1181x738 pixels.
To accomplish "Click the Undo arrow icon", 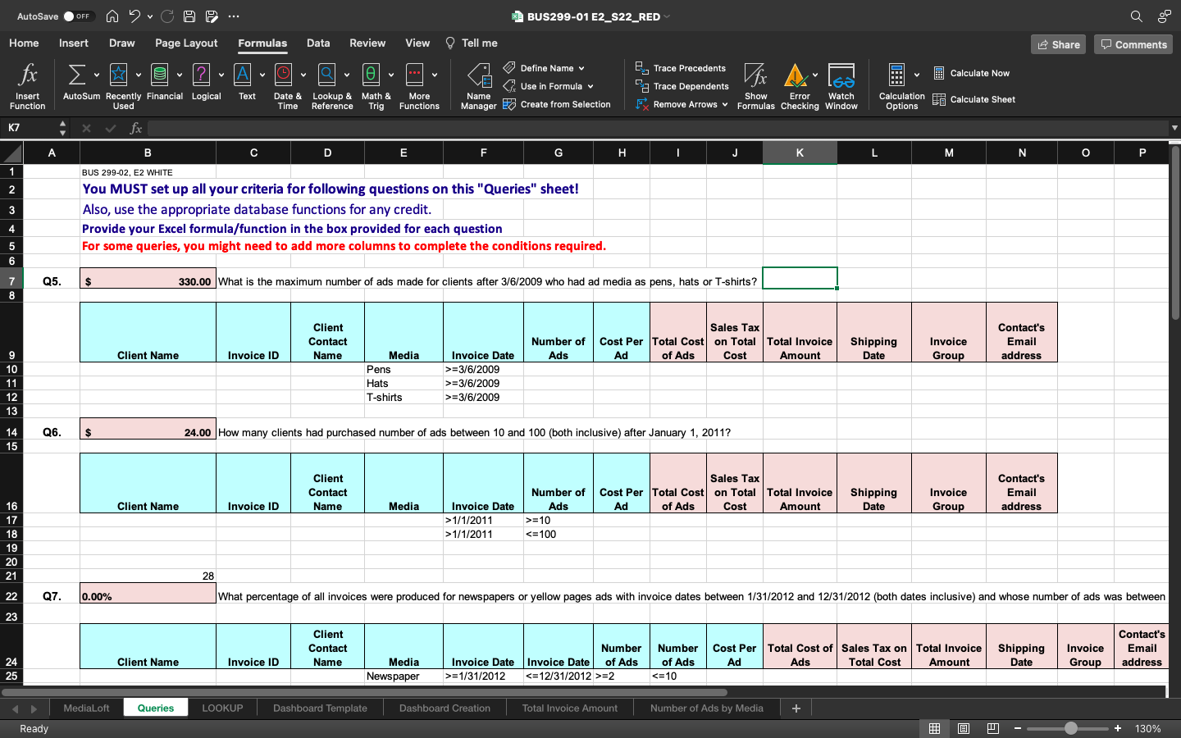I will [135, 16].
